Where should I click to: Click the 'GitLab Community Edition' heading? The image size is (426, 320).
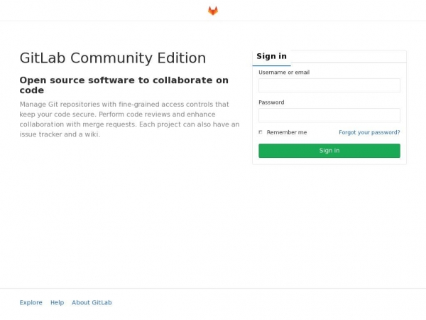click(112, 58)
